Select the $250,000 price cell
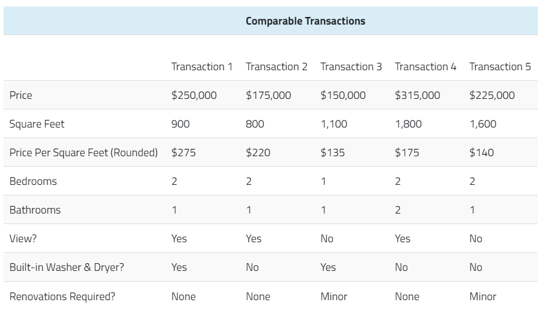546x313 pixels. [x=194, y=95]
